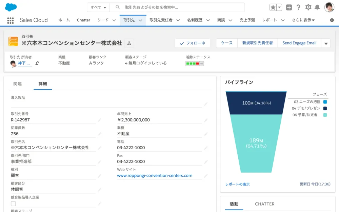Click the 新規取引先責任者 button
Viewport: 339px width, 212px height.
point(257,43)
